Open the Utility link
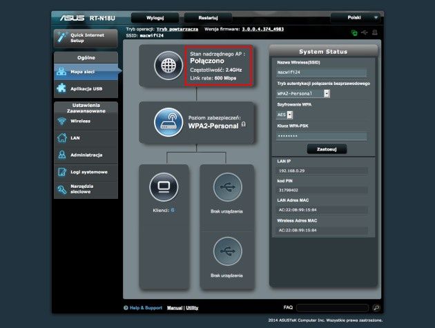Viewport: 435px width, 328px height. (192, 308)
